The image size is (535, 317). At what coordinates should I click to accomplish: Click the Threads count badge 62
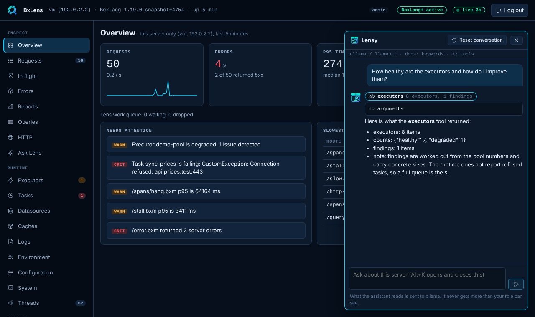[81, 303]
